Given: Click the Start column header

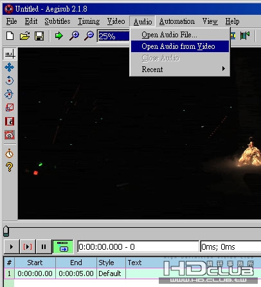Looking at the screenshot, I should point(35,263).
